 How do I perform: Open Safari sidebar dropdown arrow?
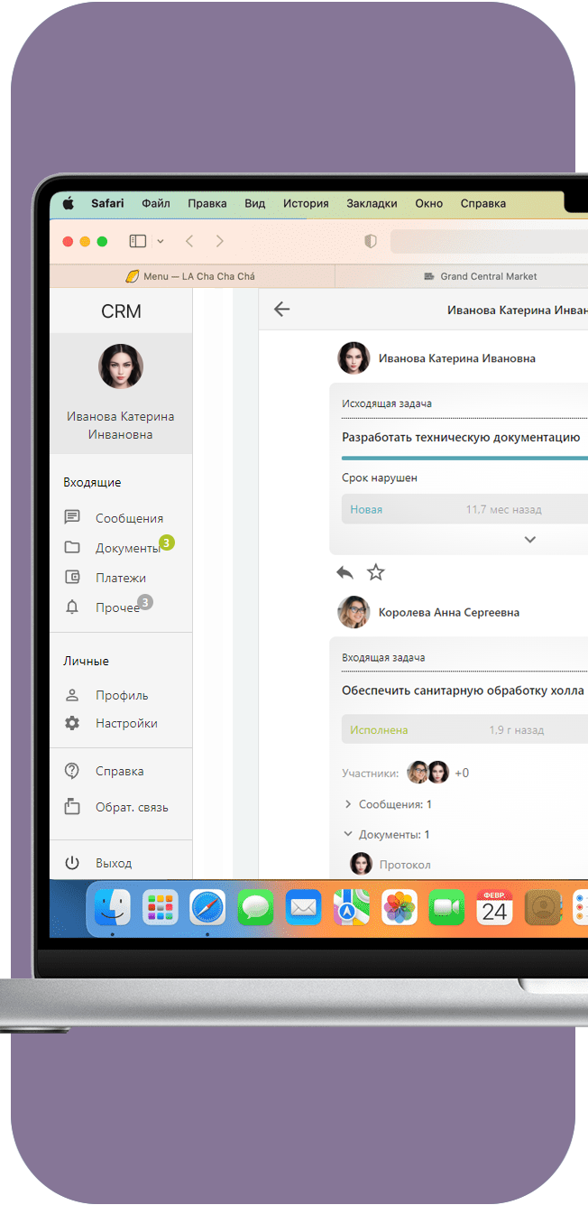pyautogui.click(x=161, y=241)
